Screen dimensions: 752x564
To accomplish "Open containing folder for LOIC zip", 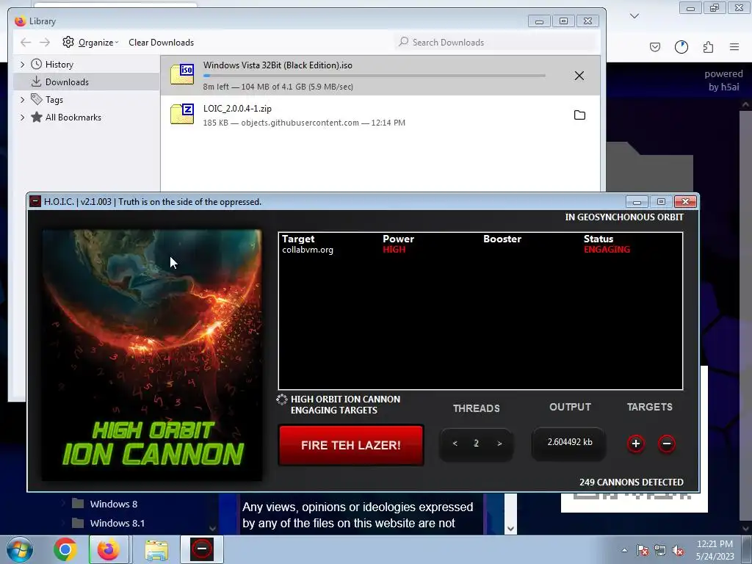I will tap(580, 115).
